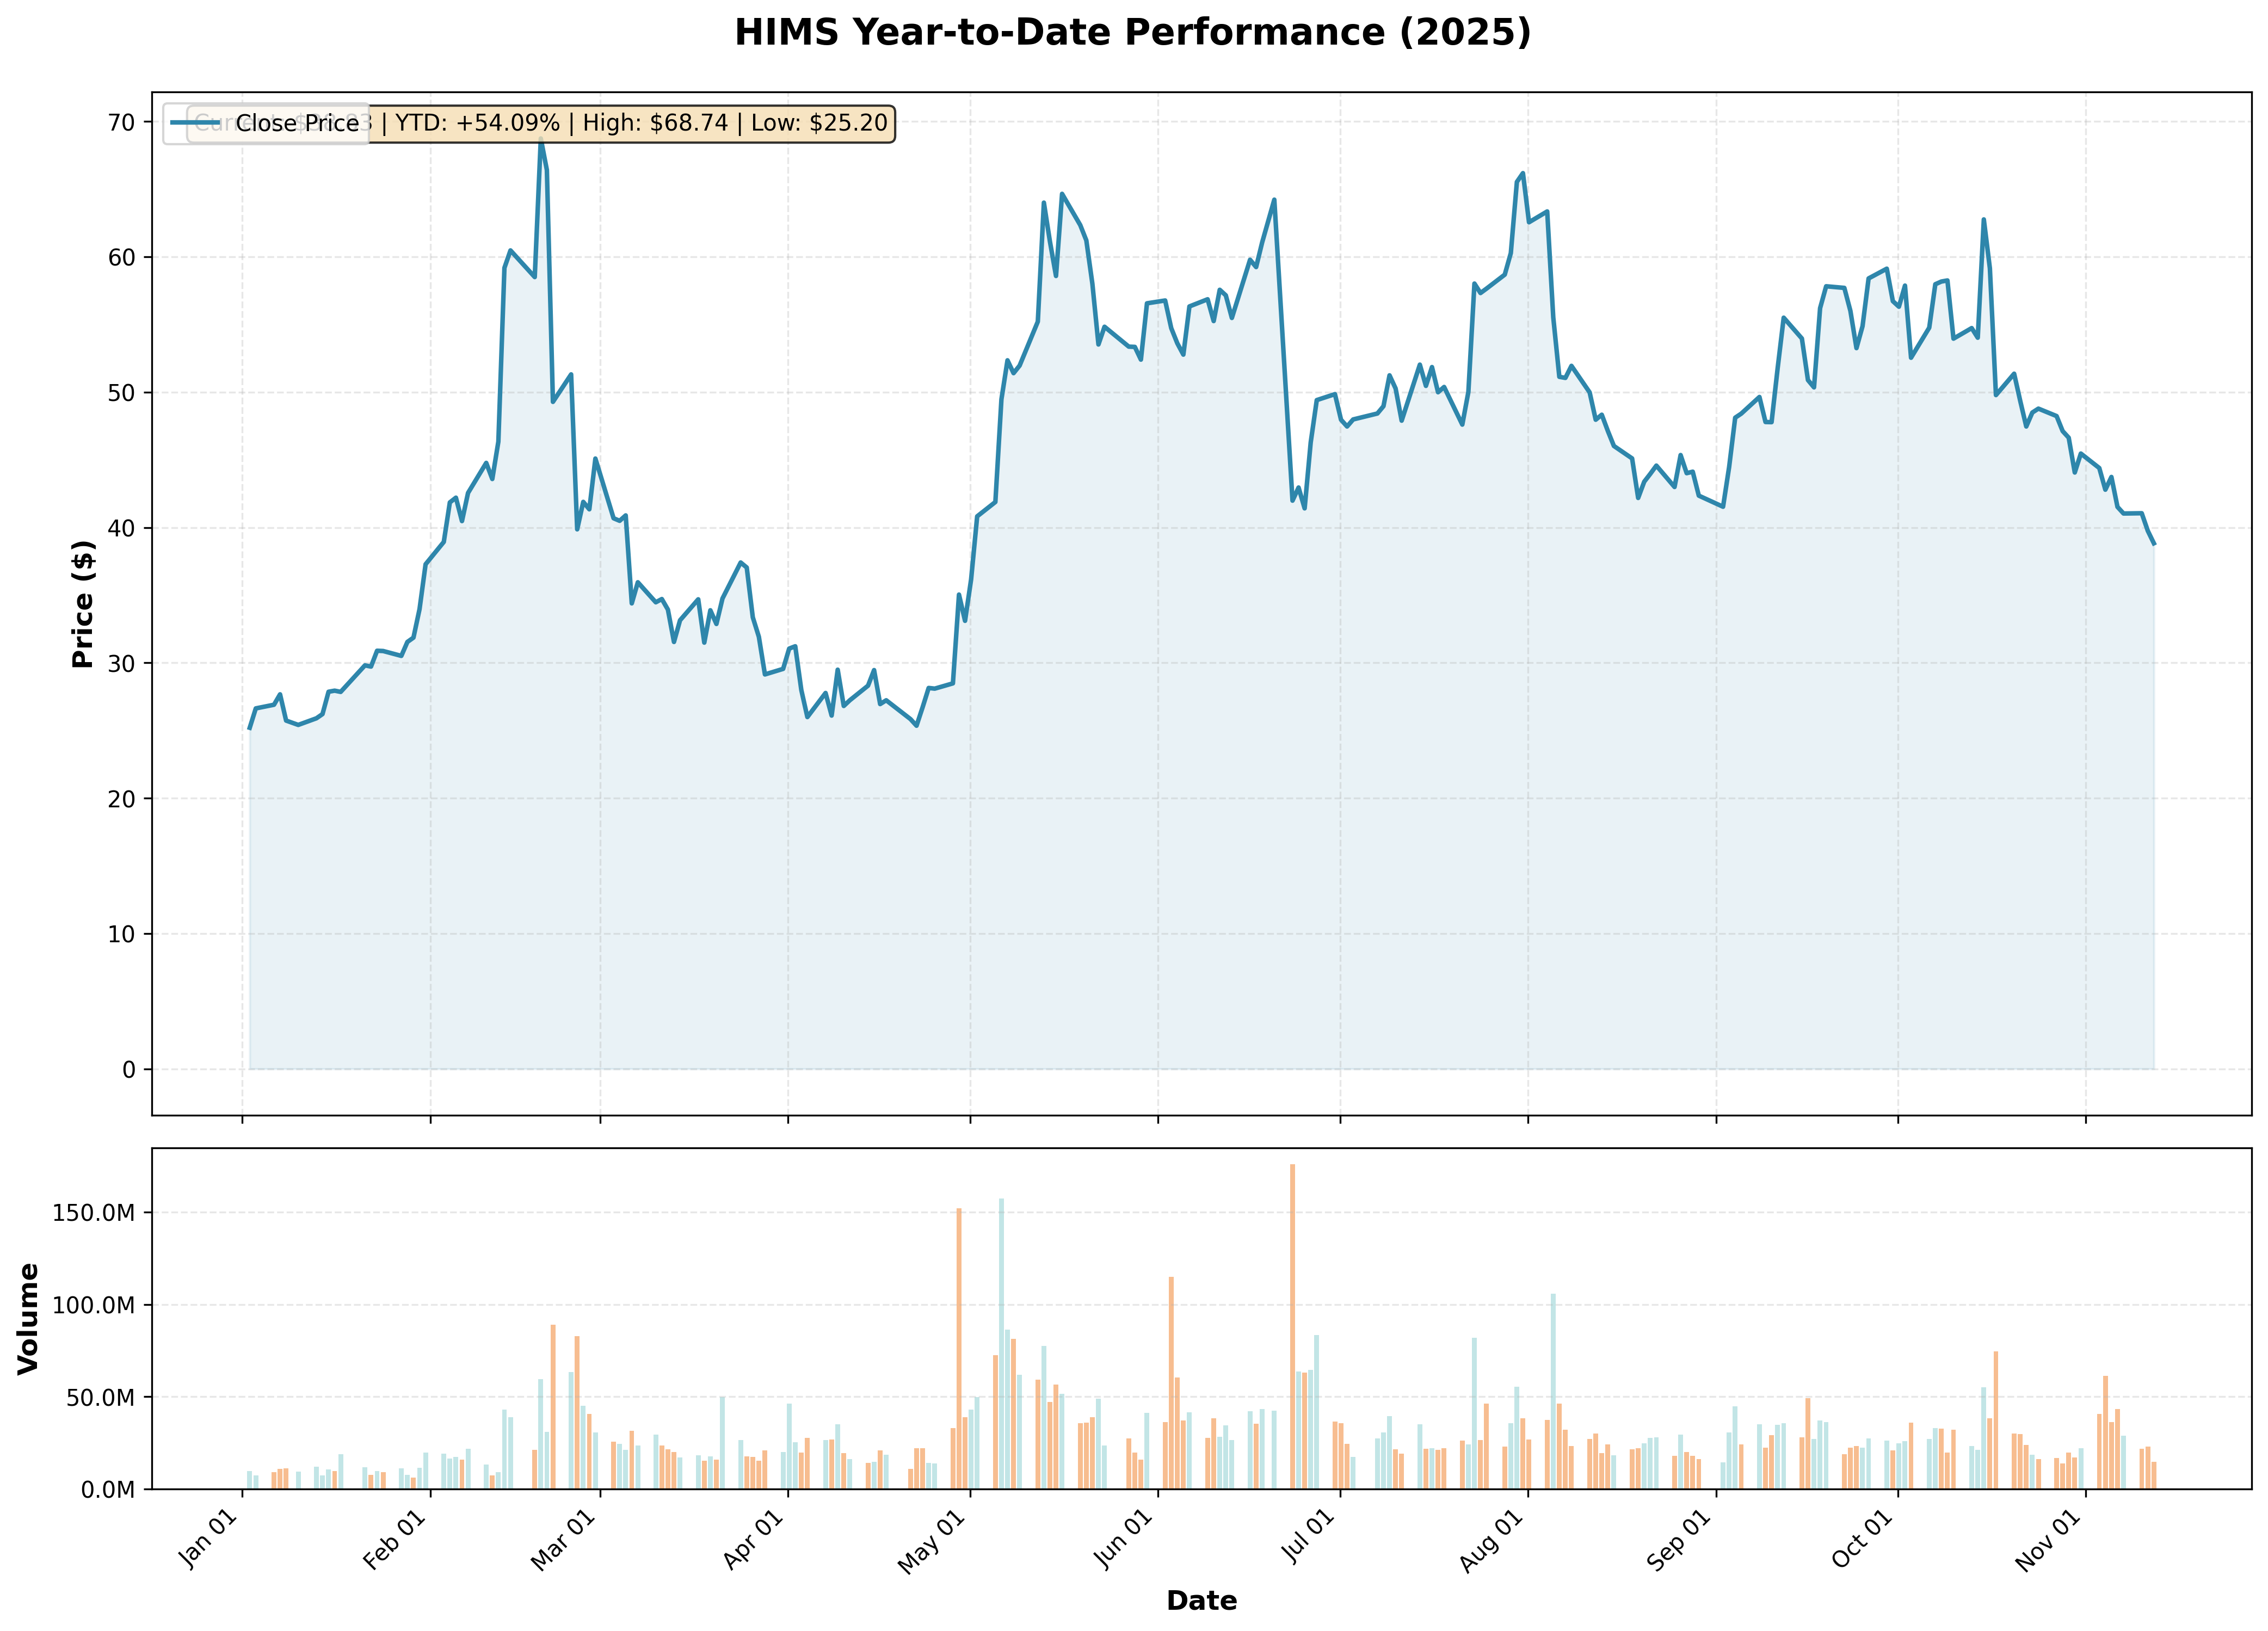Click the February price peak at $68.74
This screenshot has width=2268, height=1631.
coord(541,139)
